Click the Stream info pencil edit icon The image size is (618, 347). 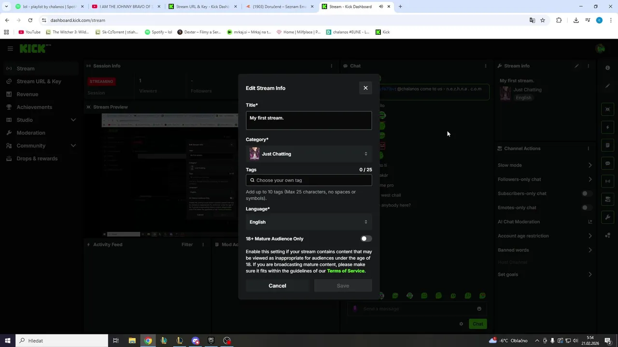point(576,66)
